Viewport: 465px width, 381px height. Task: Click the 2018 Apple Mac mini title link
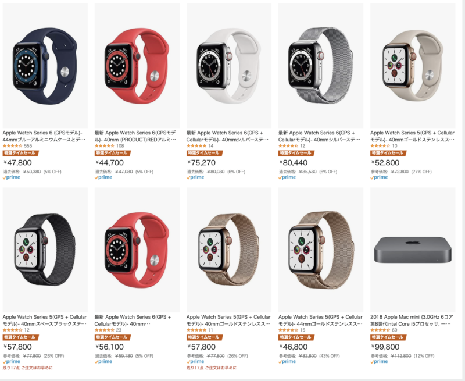click(412, 320)
